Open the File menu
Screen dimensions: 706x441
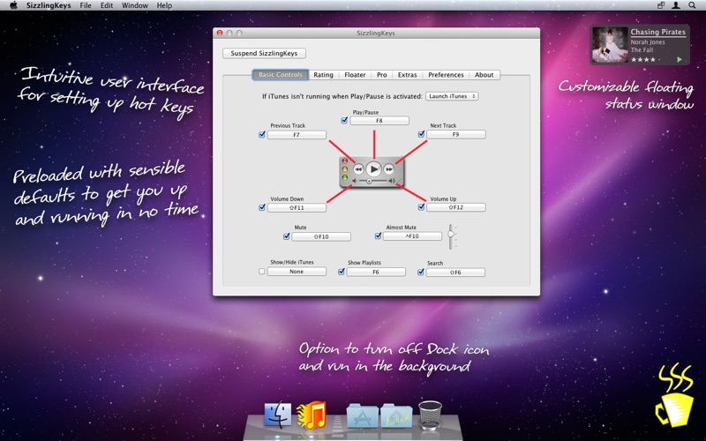click(86, 5)
